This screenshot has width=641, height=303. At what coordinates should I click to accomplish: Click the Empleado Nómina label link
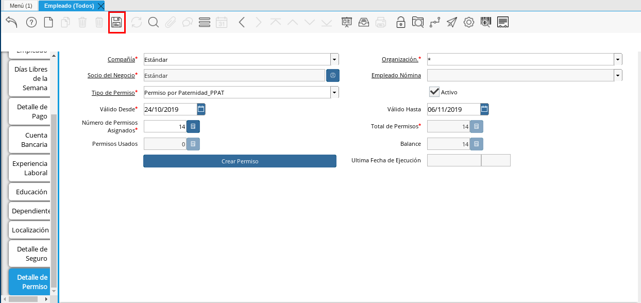(x=396, y=75)
